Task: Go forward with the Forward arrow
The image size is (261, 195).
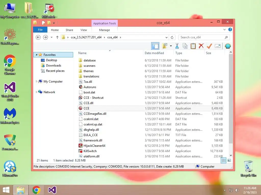Action: [x=45, y=37]
